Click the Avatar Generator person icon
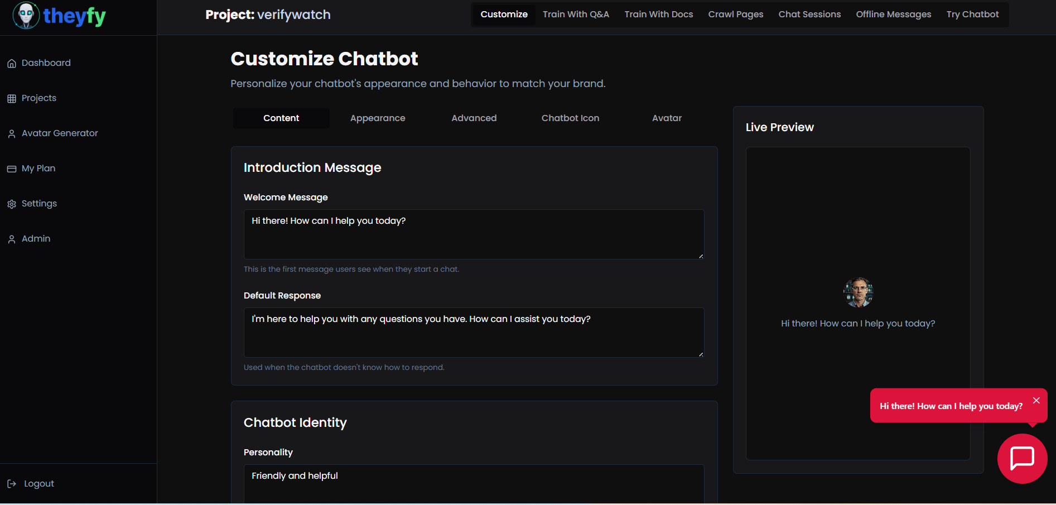 (12, 133)
